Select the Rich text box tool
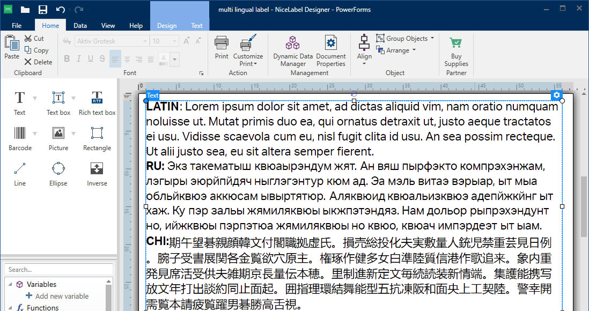The image size is (589, 311). click(97, 103)
